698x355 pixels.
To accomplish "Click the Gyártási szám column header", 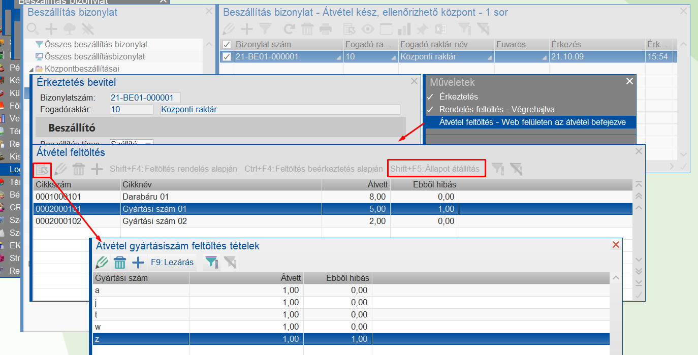I will 141,278.
